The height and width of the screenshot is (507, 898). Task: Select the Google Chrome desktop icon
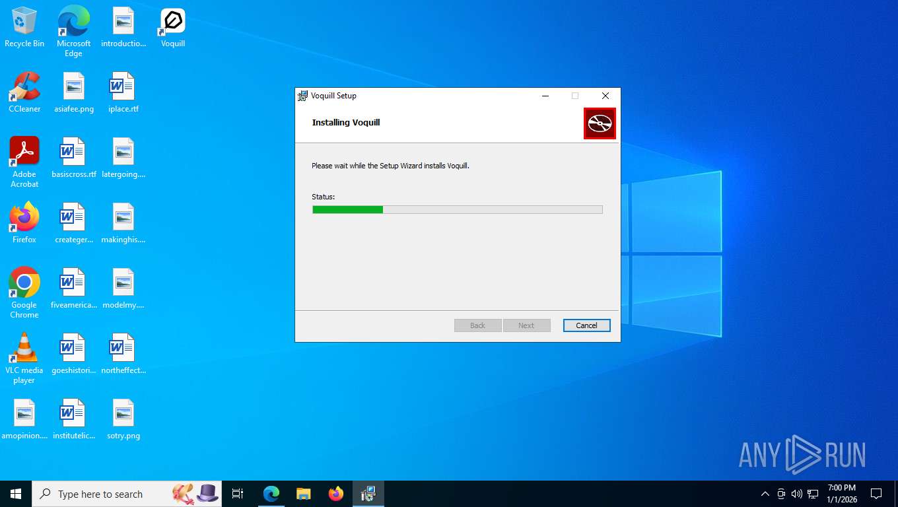coord(24,293)
